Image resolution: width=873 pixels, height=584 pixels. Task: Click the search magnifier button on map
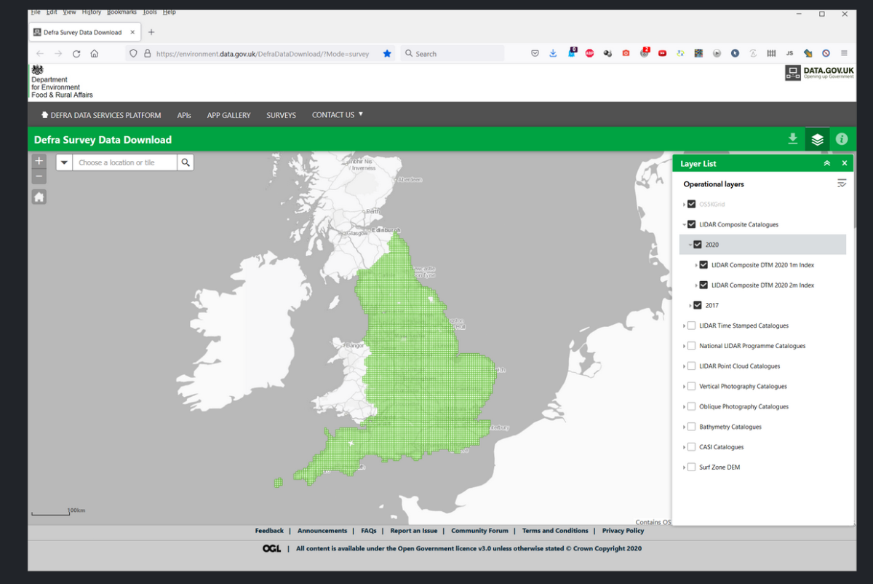(x=186, y=162)
